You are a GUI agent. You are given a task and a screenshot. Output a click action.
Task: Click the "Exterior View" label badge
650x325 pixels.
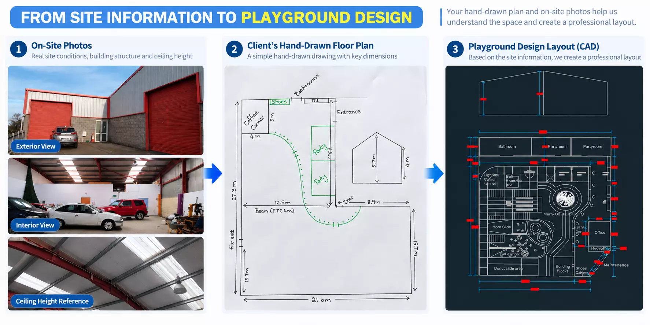pos(36,146)
